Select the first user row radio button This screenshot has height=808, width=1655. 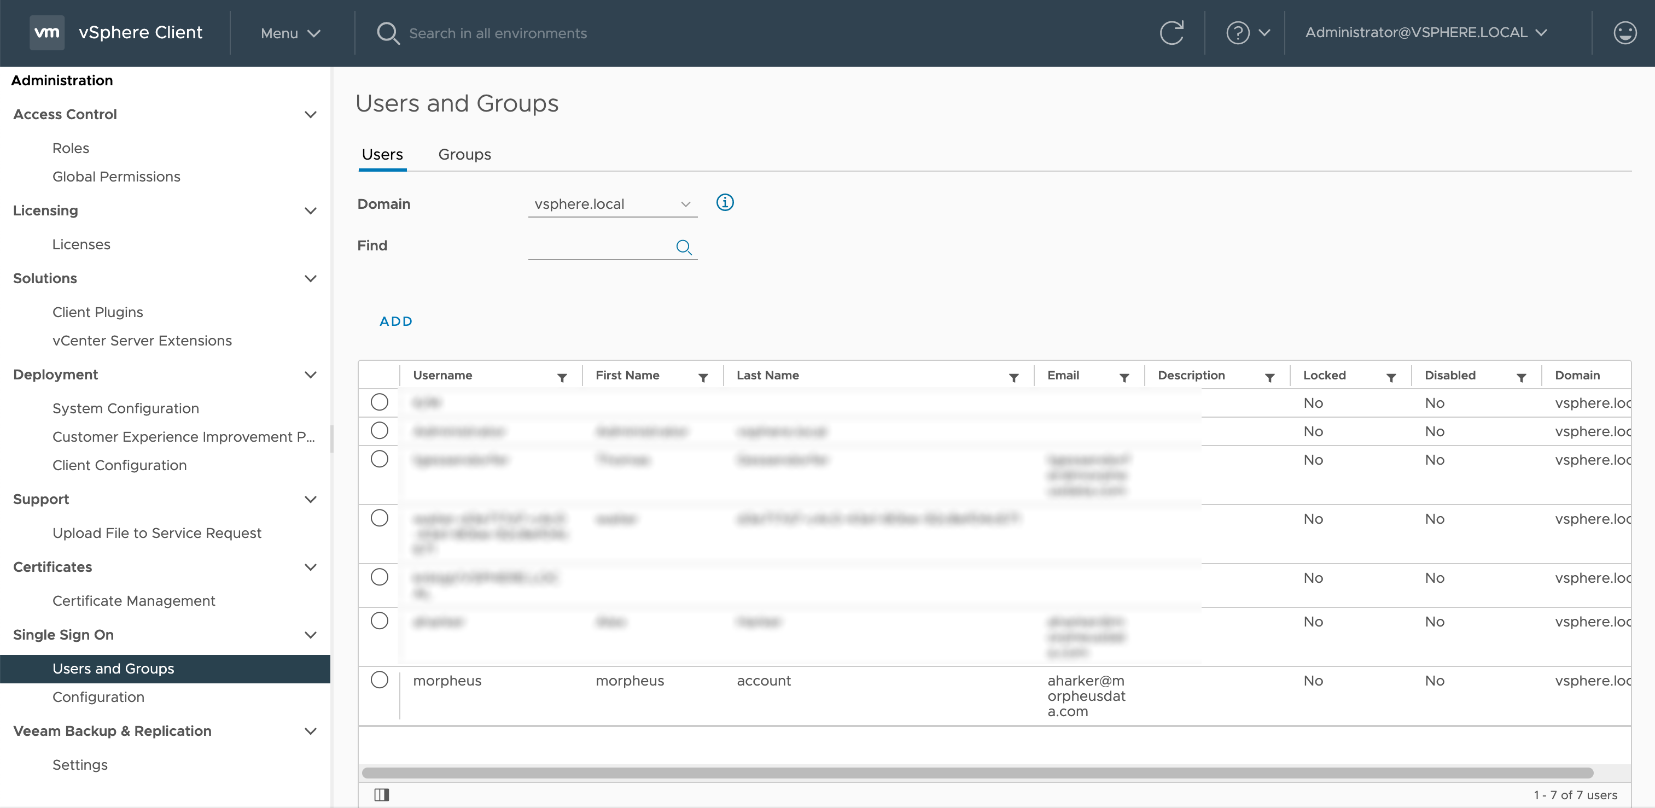click(380, 402)
